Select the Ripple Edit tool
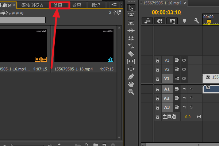The image size is (219, 146). (x=131, y=30)
